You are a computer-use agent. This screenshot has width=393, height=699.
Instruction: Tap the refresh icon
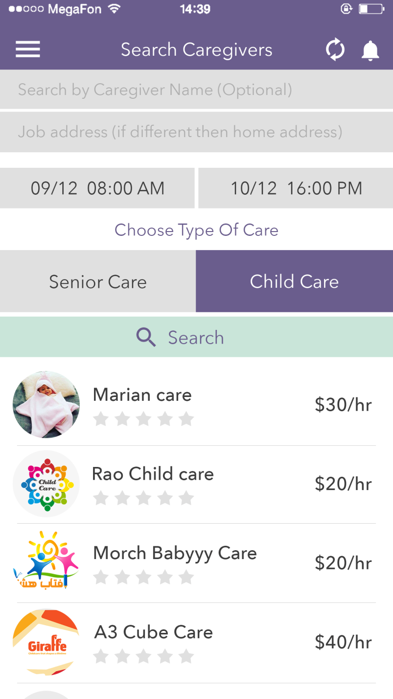(335, 50)
